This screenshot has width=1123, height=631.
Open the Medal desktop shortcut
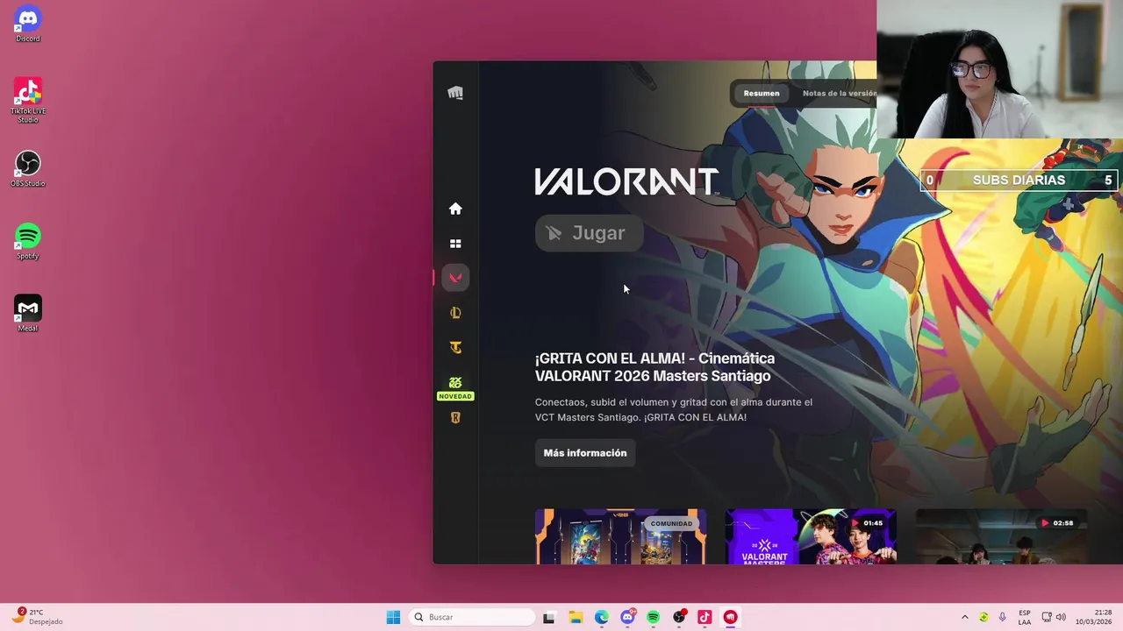click(x=28, y=314)
